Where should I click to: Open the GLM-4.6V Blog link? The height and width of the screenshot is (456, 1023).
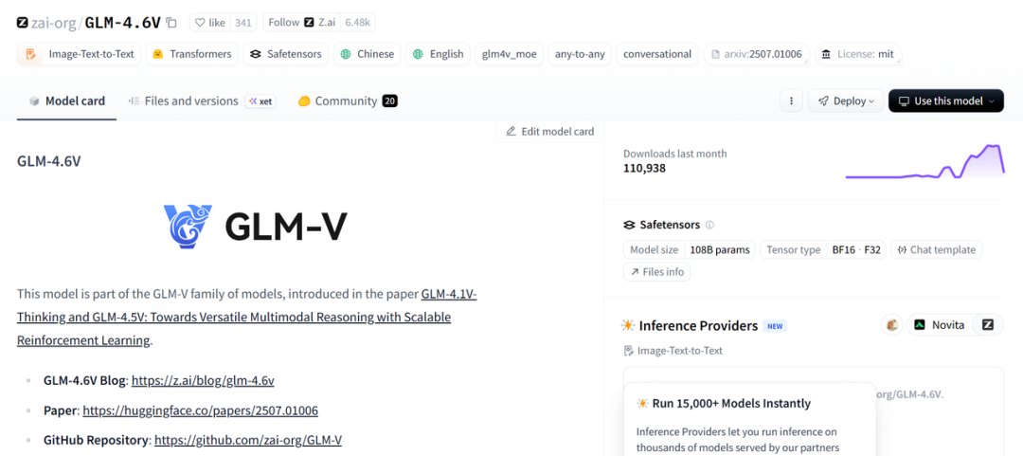click(203, 381)
